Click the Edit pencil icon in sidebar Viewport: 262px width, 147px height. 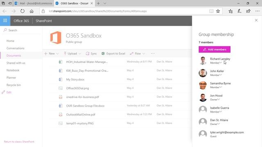point(3,92)
